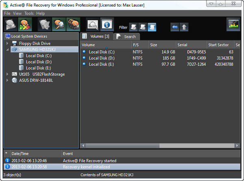Click the up arrow navigation icon
Viewport: 244px width, 181px height.
tap(184, 27)
